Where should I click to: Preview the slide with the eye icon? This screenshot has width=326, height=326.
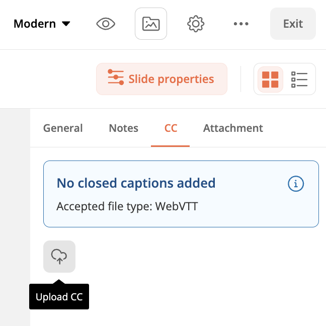106,24
